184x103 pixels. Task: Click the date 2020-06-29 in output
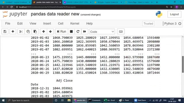40,73
